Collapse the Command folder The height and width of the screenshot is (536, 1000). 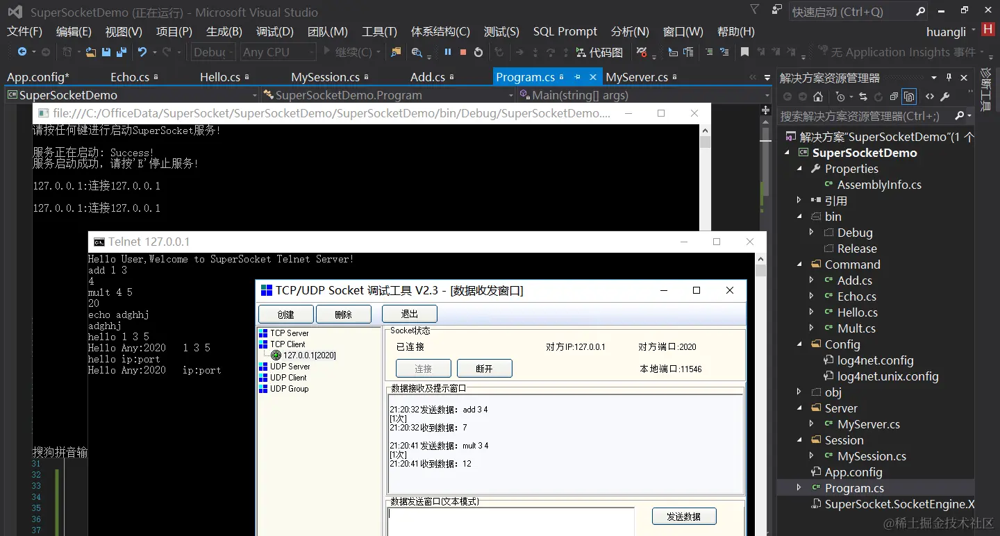799,265
